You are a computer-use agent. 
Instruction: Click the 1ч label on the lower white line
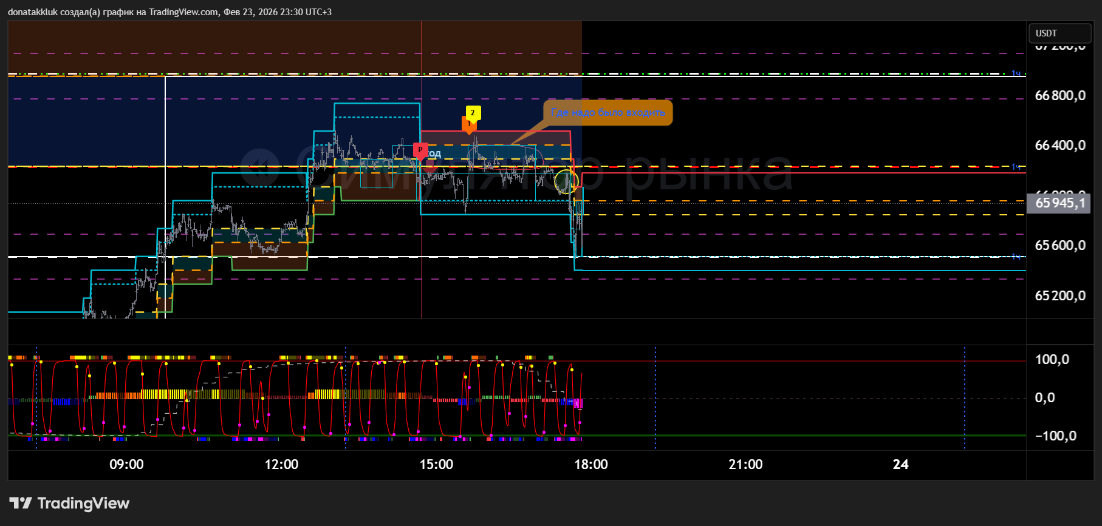pyautogui.click(x=1016, y=257)
